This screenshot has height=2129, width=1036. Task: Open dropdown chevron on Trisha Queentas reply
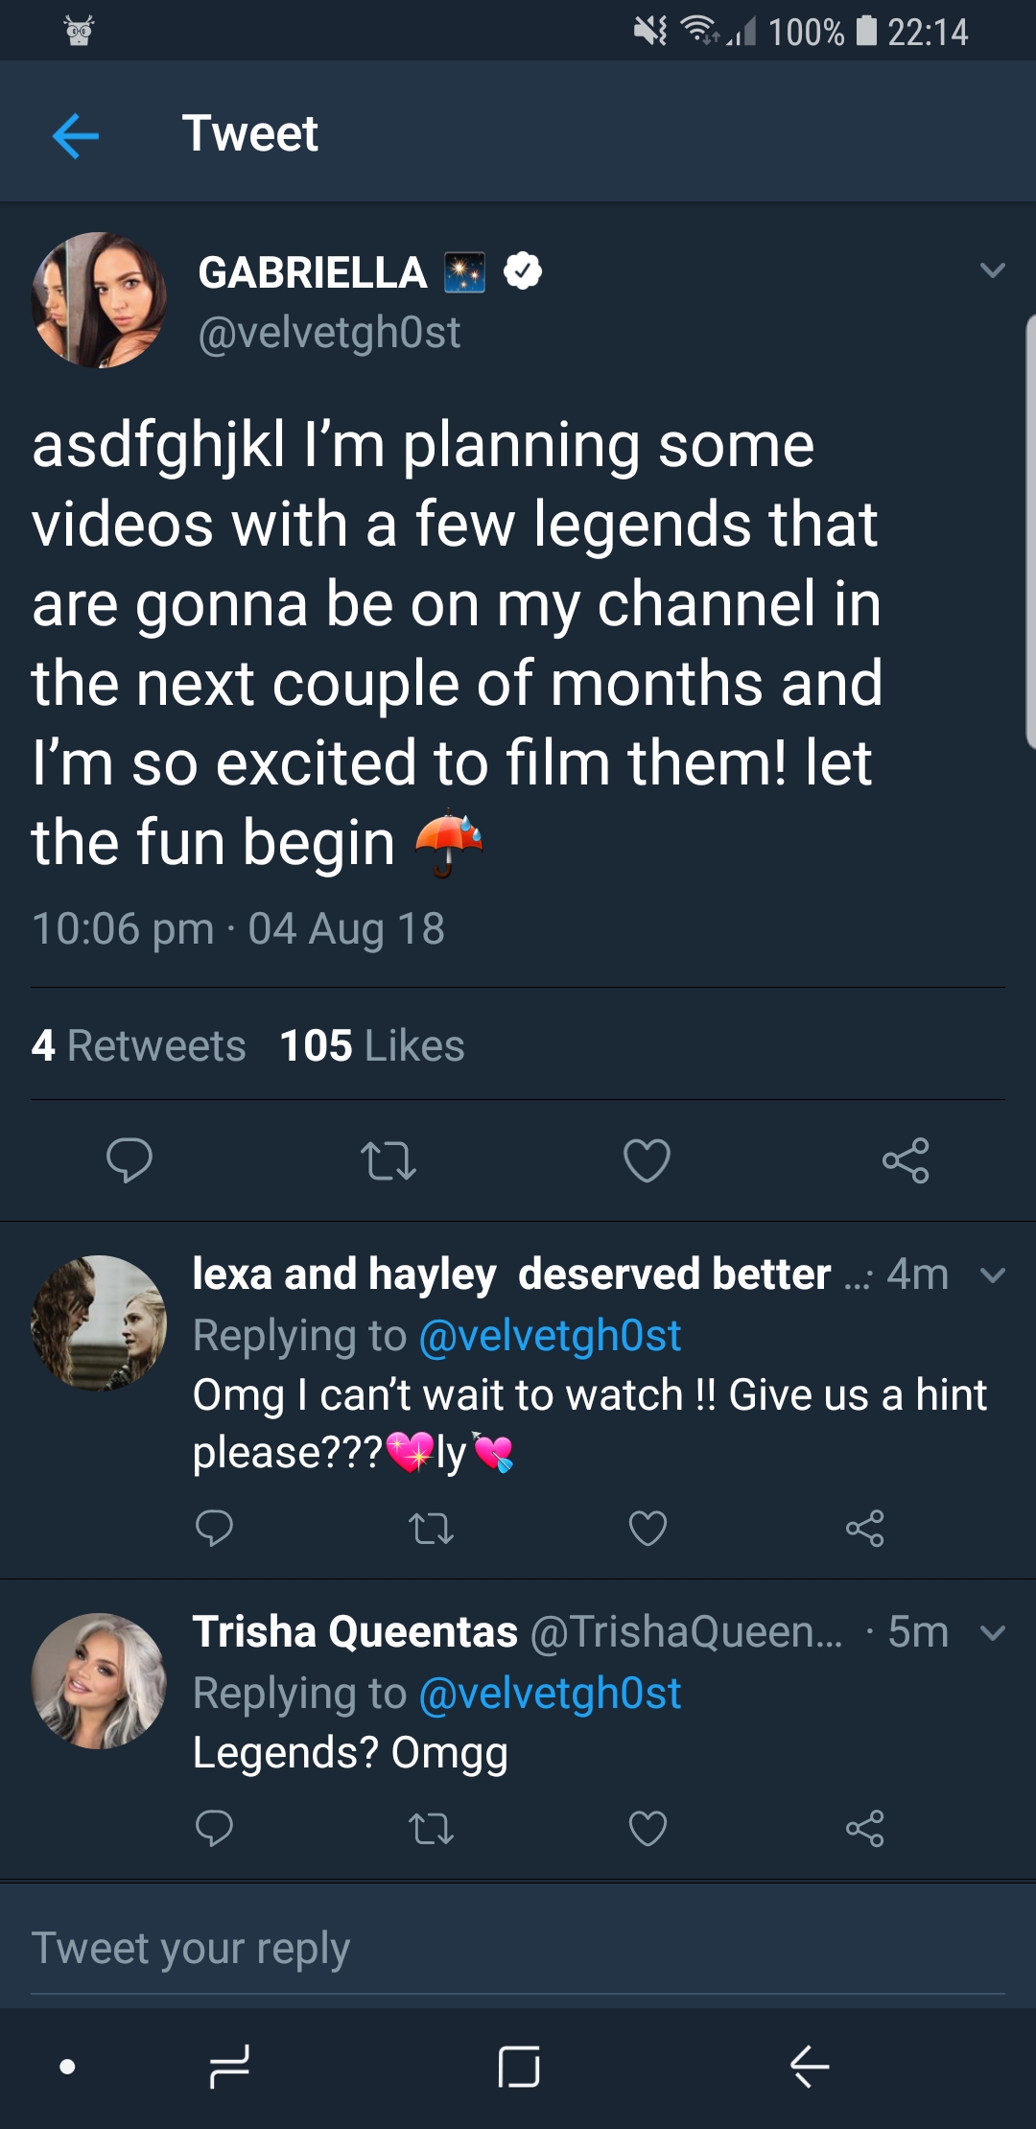tap(993, 1632)
